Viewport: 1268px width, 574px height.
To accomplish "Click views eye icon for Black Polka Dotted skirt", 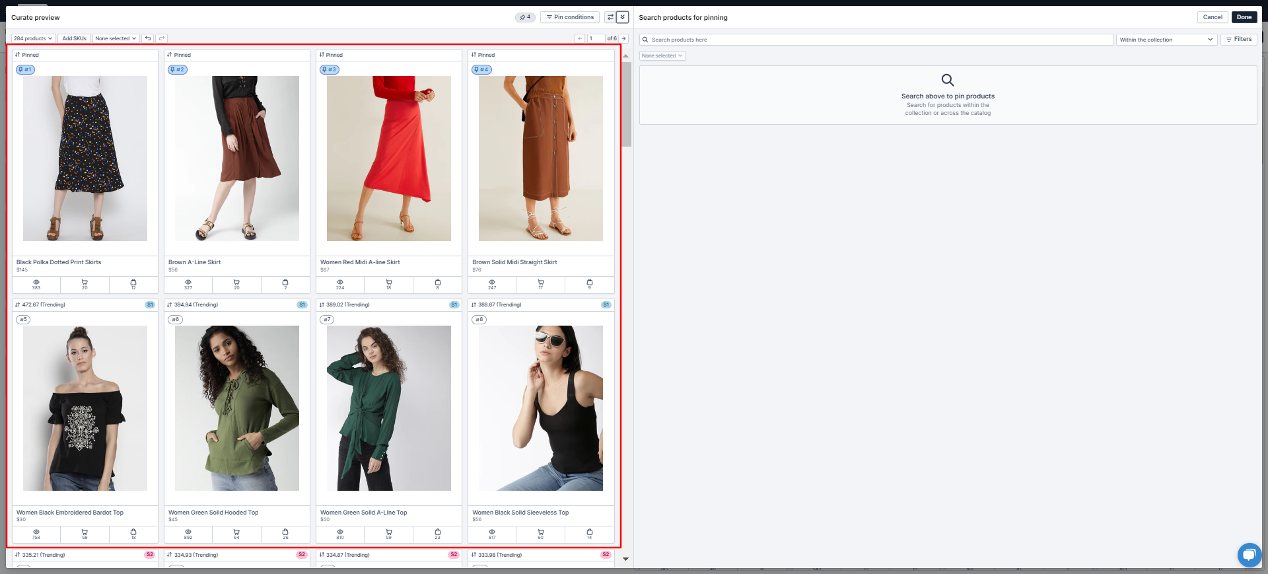I will [36, 282].
